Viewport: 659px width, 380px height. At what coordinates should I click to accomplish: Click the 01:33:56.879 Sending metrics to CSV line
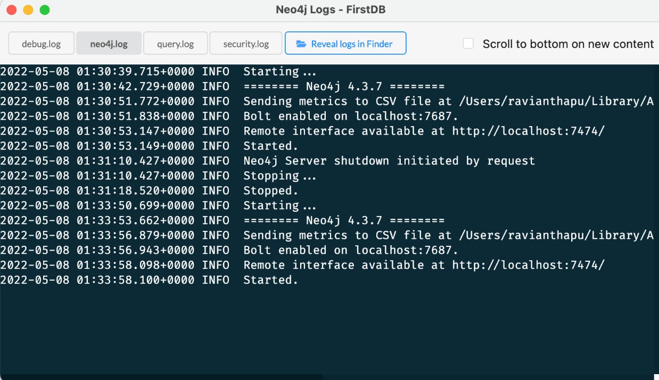click(x=327, y=235)
